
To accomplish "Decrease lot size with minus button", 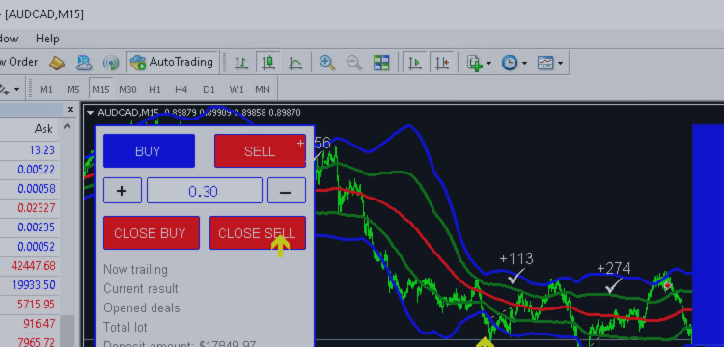I will (287, 191).
